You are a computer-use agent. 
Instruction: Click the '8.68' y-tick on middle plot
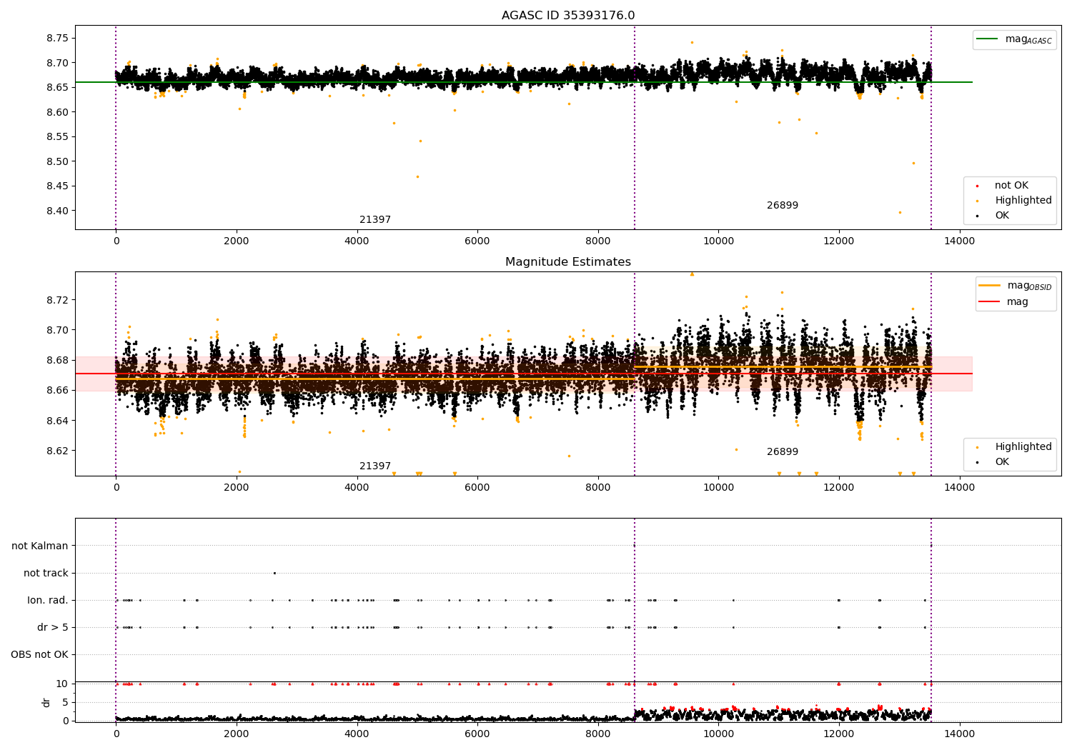pos(57,360)
